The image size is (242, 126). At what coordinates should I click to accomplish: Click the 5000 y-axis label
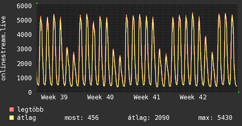click(x=24, y=20)
